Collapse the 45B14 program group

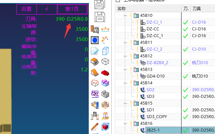(x=125, y=83)
